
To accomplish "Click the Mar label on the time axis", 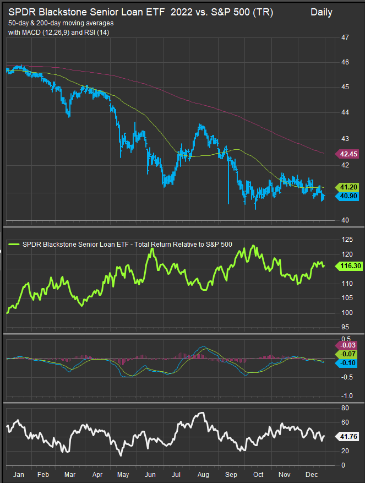I will click(70, 475).
